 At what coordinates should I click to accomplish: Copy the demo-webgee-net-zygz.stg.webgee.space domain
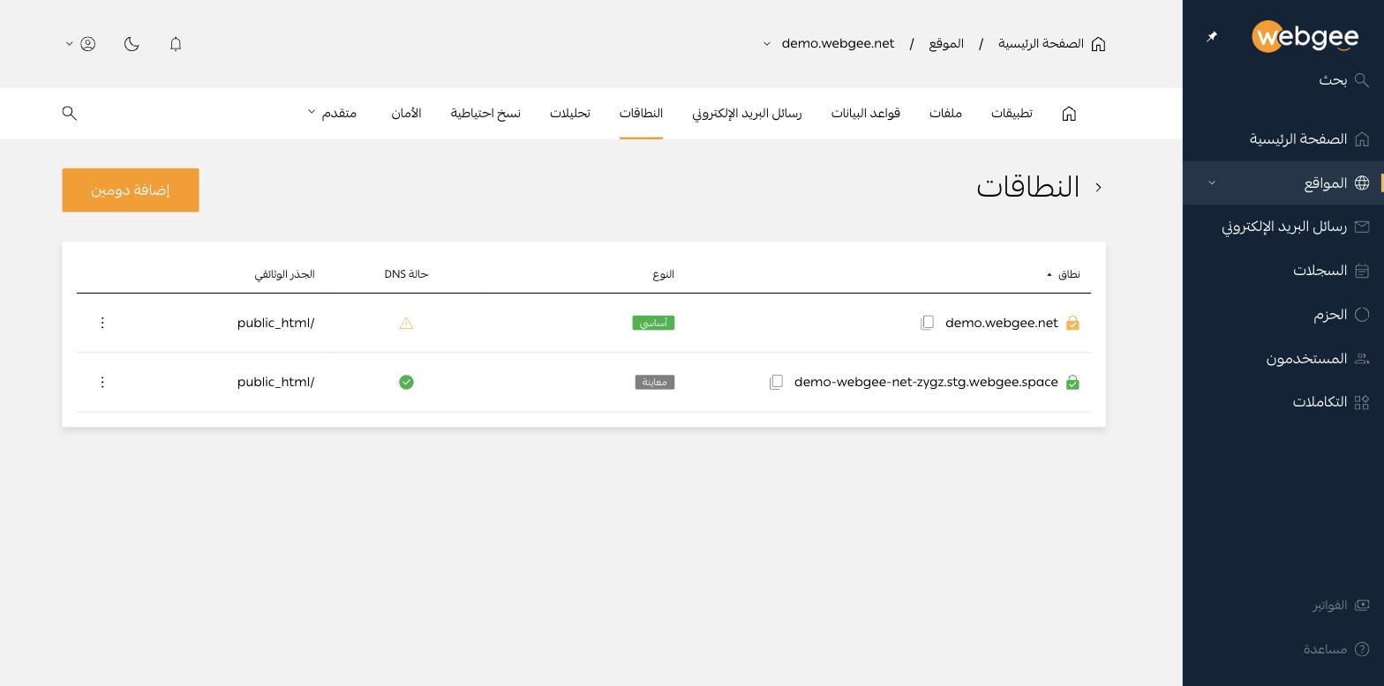click(776, 382)
